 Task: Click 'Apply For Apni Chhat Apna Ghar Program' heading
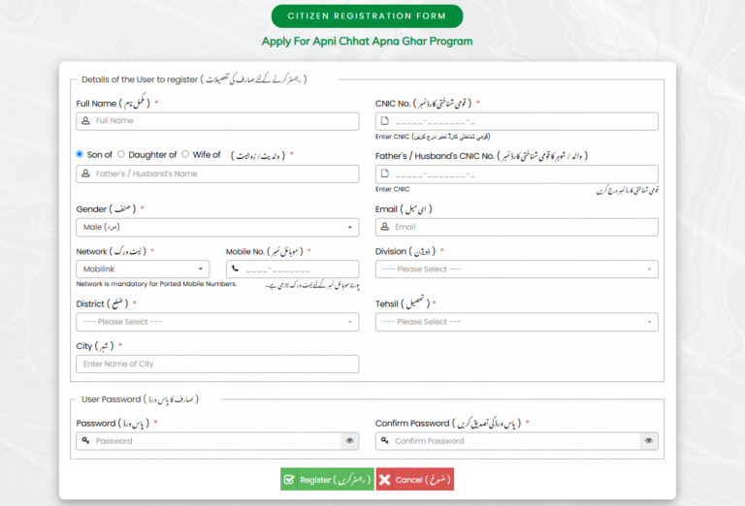point(367,42)
